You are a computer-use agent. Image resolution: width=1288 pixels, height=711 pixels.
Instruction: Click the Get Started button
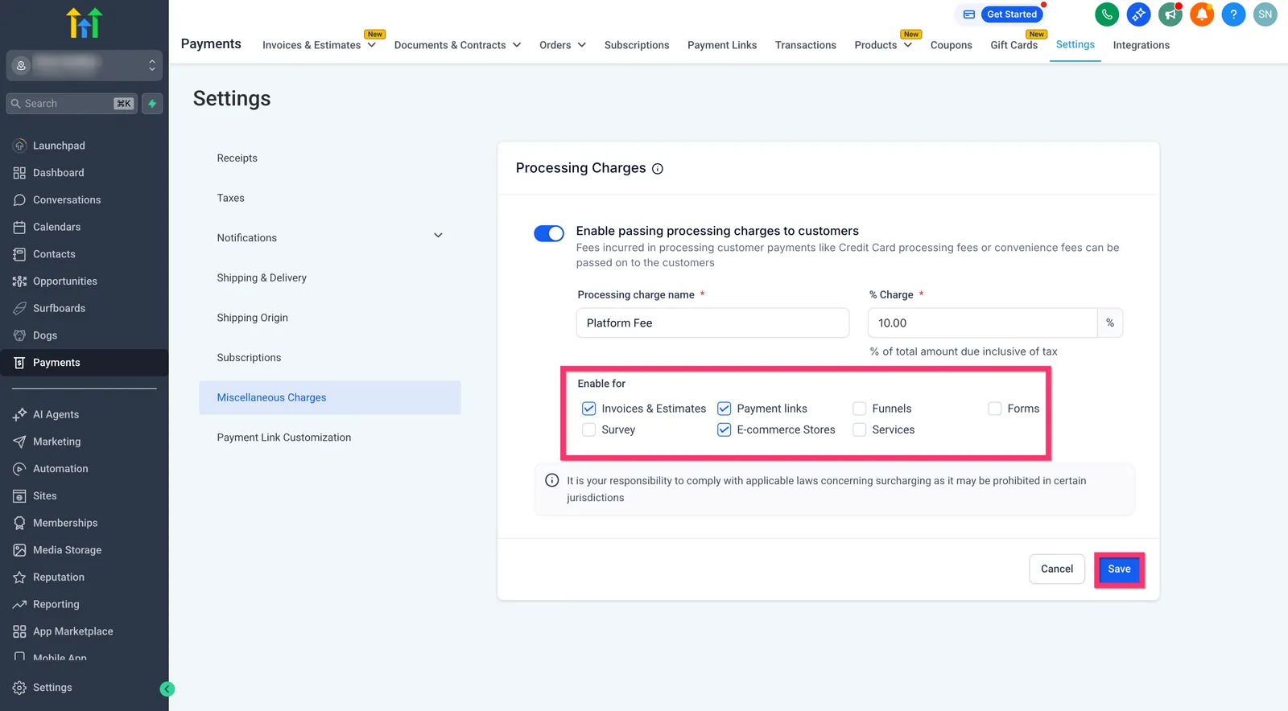coord(1012,14)
